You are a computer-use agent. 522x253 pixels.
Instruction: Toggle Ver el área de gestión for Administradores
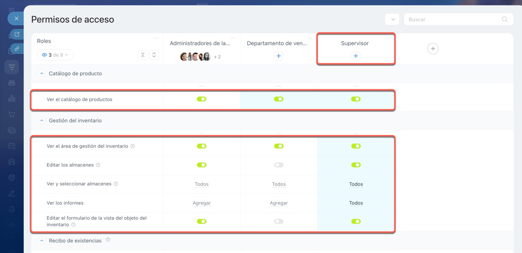coord(201,146)
